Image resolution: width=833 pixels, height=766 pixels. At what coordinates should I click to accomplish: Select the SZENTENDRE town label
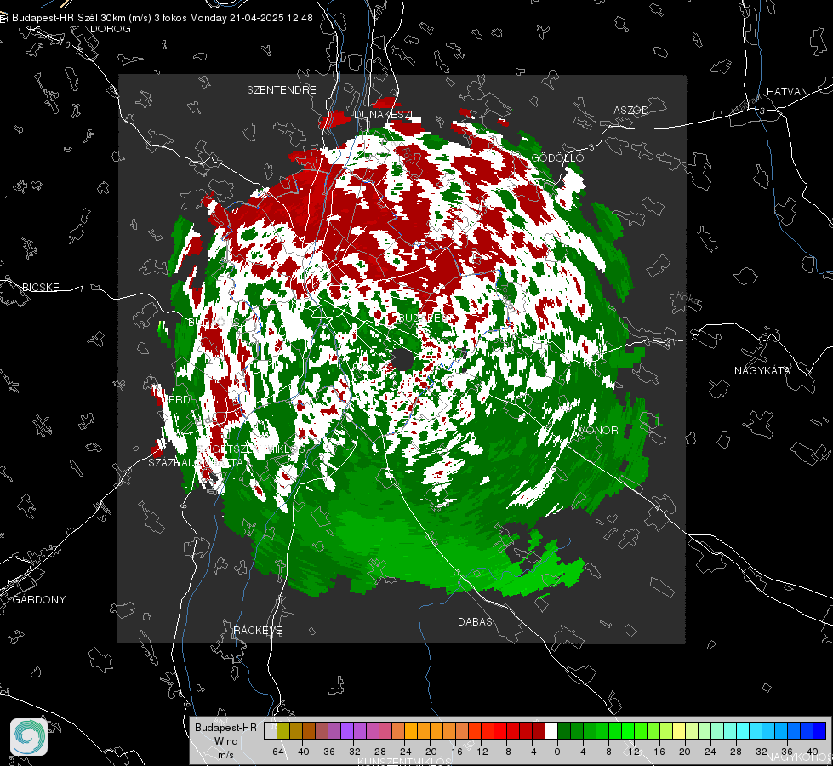pos(282,90)
